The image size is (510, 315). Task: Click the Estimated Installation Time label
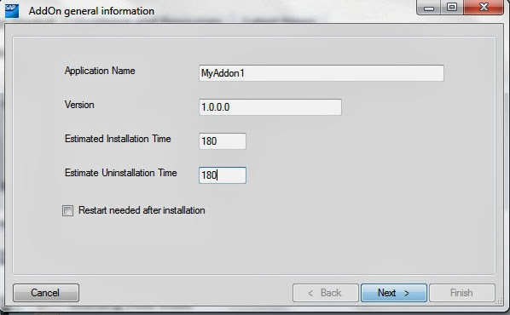click(118, 139)
